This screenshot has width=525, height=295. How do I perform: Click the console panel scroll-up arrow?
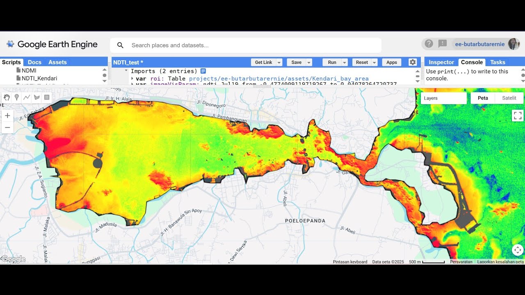(x=523, y=70)
